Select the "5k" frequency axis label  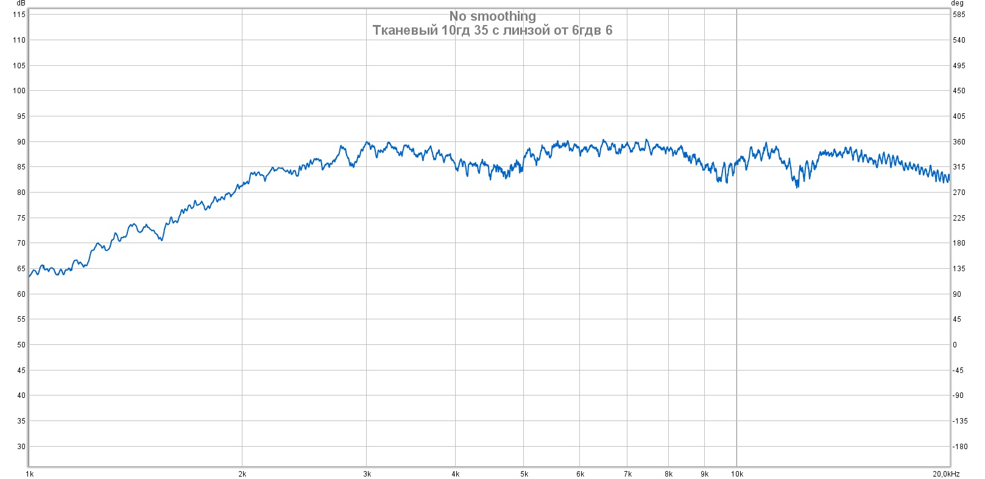524,474
